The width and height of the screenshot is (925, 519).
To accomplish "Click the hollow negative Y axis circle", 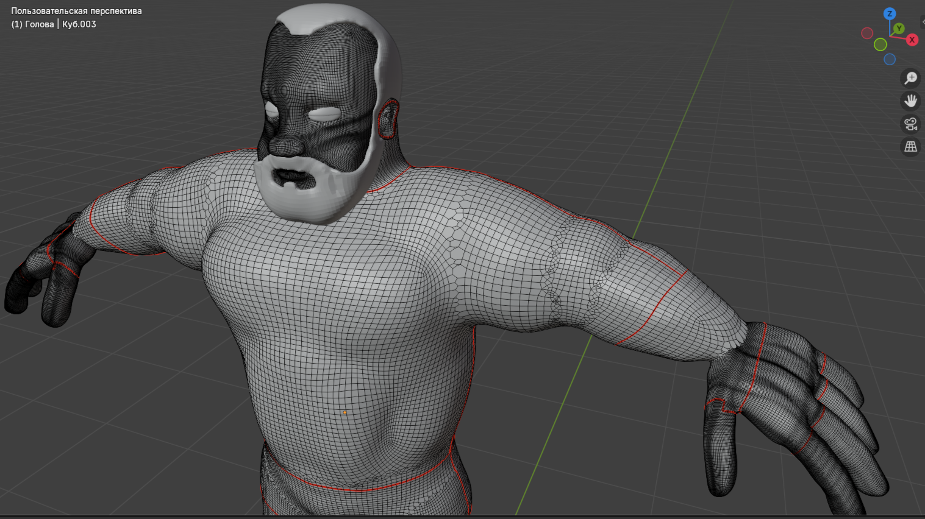I will click(x=880, y=44).
